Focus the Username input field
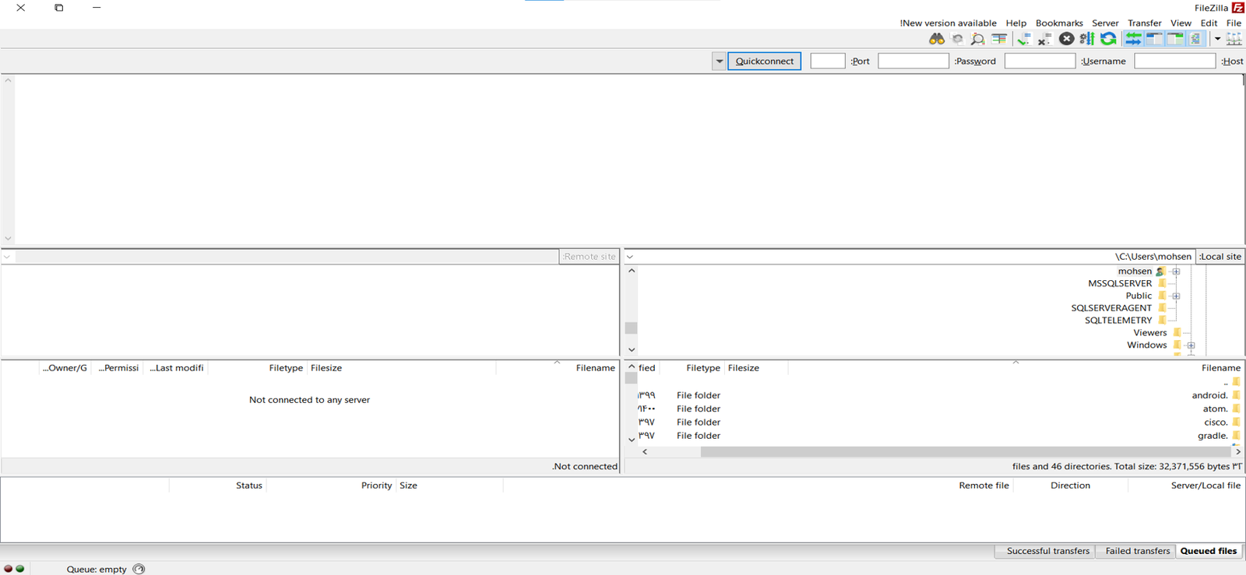Image resolution: width=1246 pixels, height=575 pixels. (x=1040, y=61)
